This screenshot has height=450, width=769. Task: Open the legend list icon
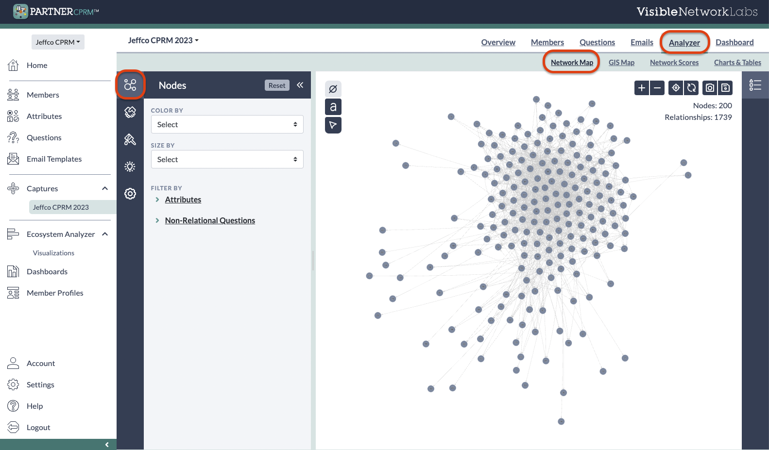pyautogui.click(x=755, y=85)
